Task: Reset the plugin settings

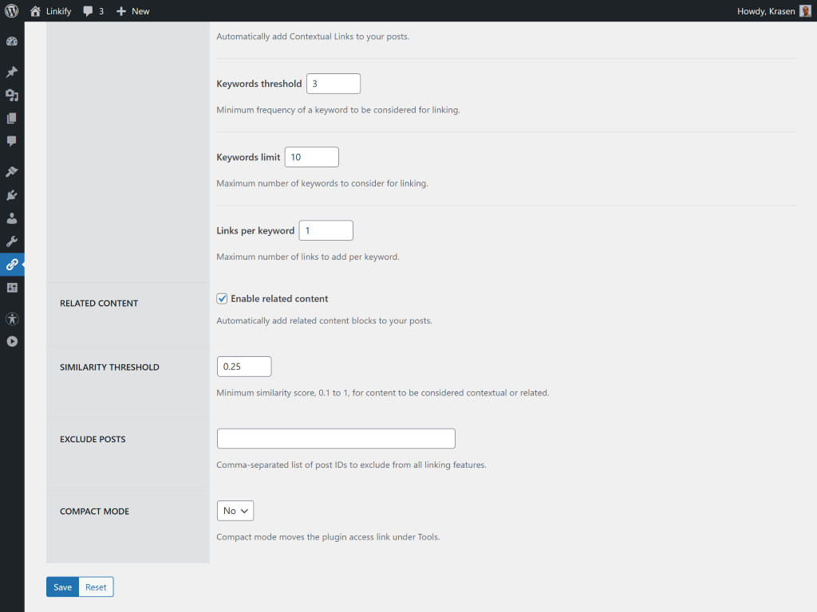Action: (96, 586)
